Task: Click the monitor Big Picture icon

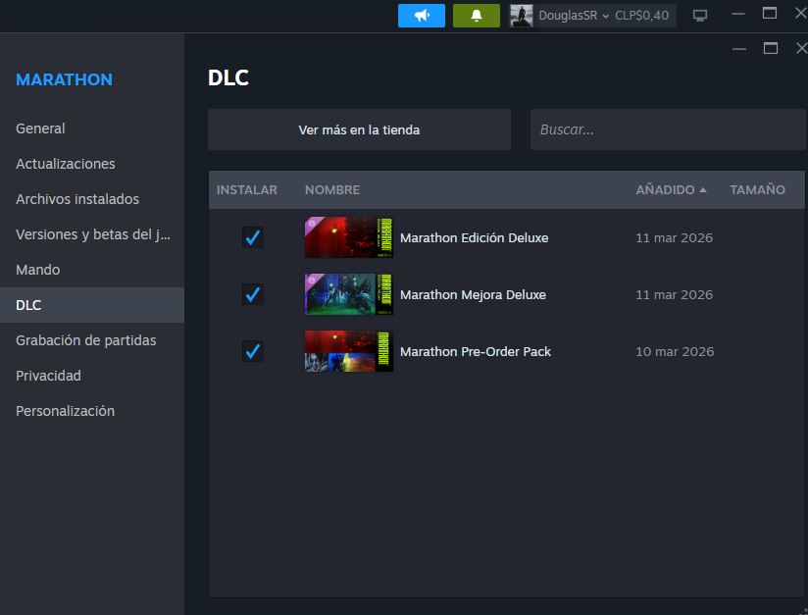Action: (700, 16)
